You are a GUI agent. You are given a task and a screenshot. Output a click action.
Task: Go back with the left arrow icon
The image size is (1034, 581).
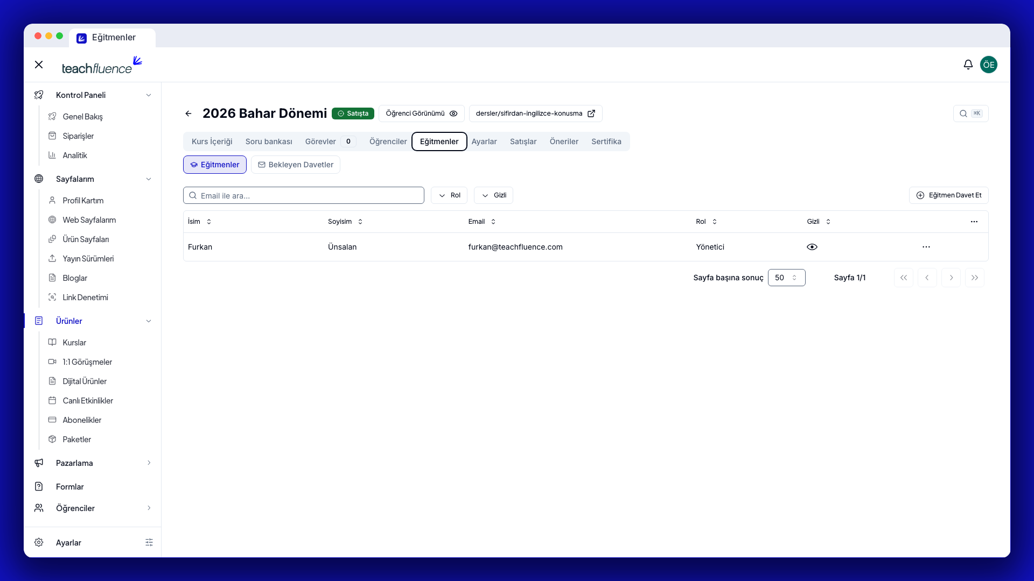pos(188,114)
